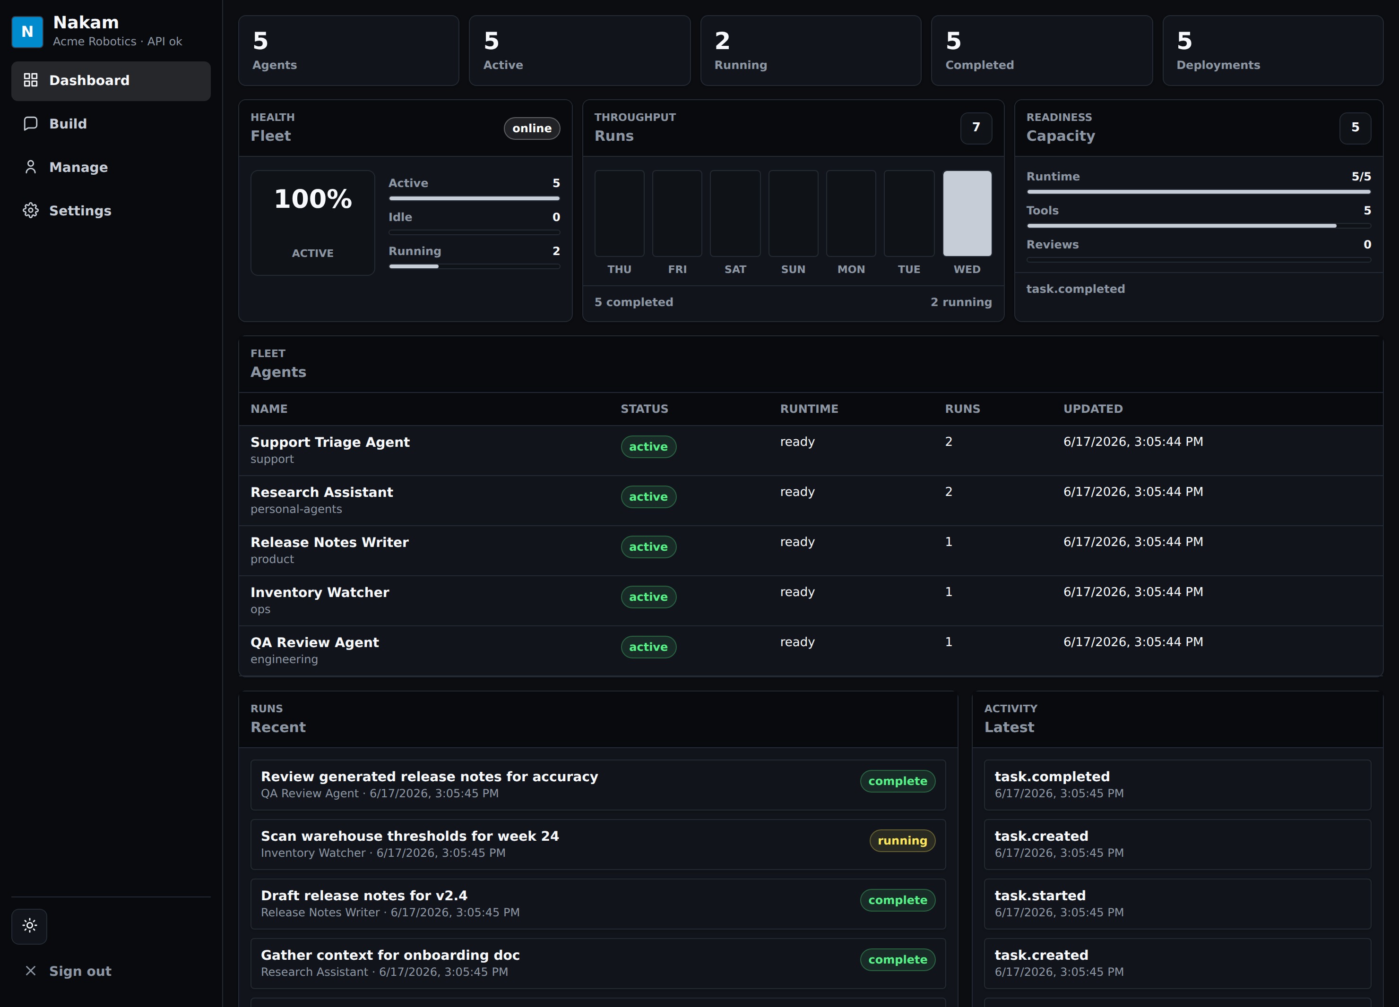This screenshot has height=1007, width=1399.
Task: Click 'Acme Robotics · API ok' subtitle
Action: pyautogui.click(x=117, y=41)
